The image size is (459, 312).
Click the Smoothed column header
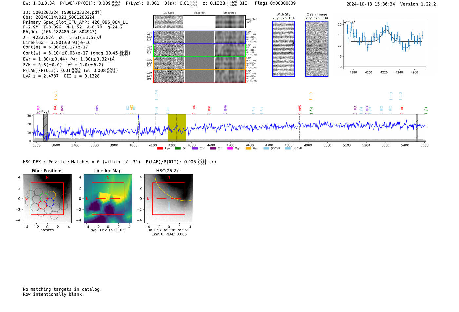[229, 13]
